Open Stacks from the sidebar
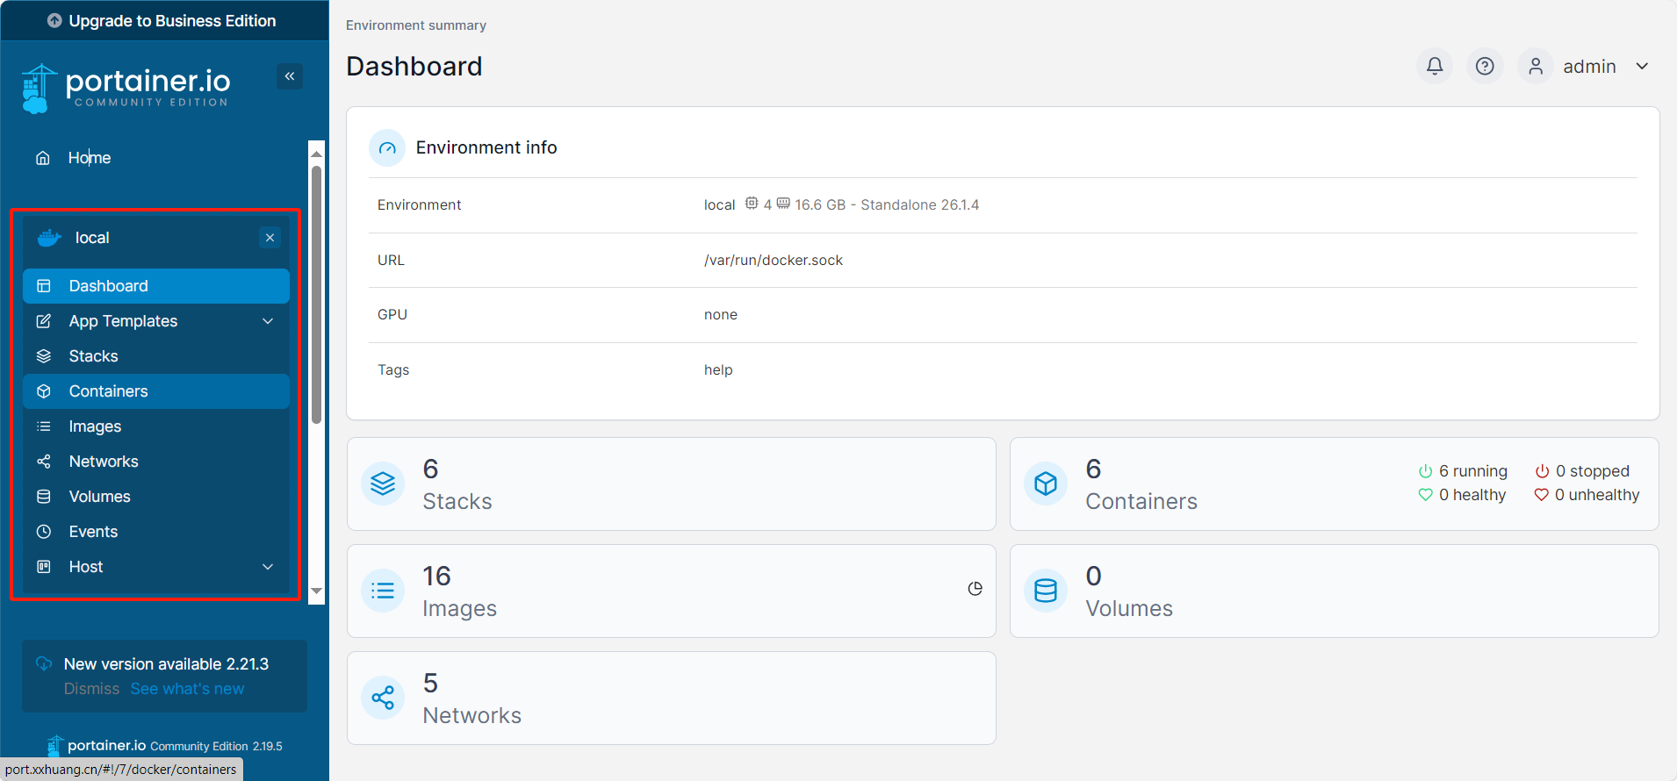Viewport: 1677px width, 781px height. click(156, 356)
